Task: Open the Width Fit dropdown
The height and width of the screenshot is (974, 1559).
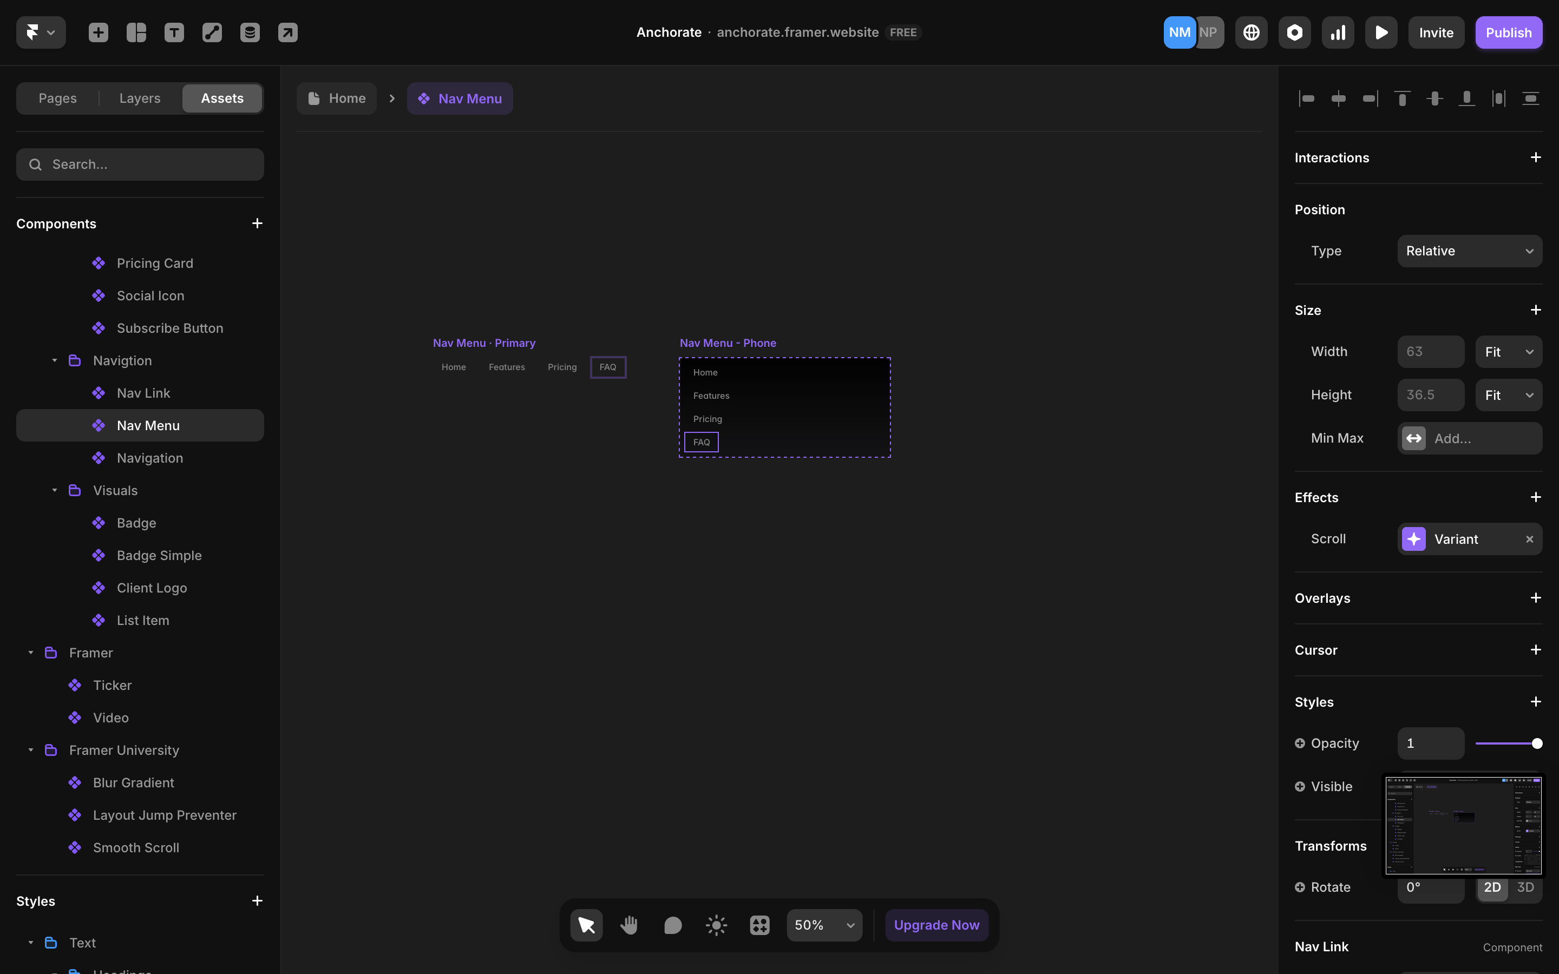Action: coord(1508,352)
